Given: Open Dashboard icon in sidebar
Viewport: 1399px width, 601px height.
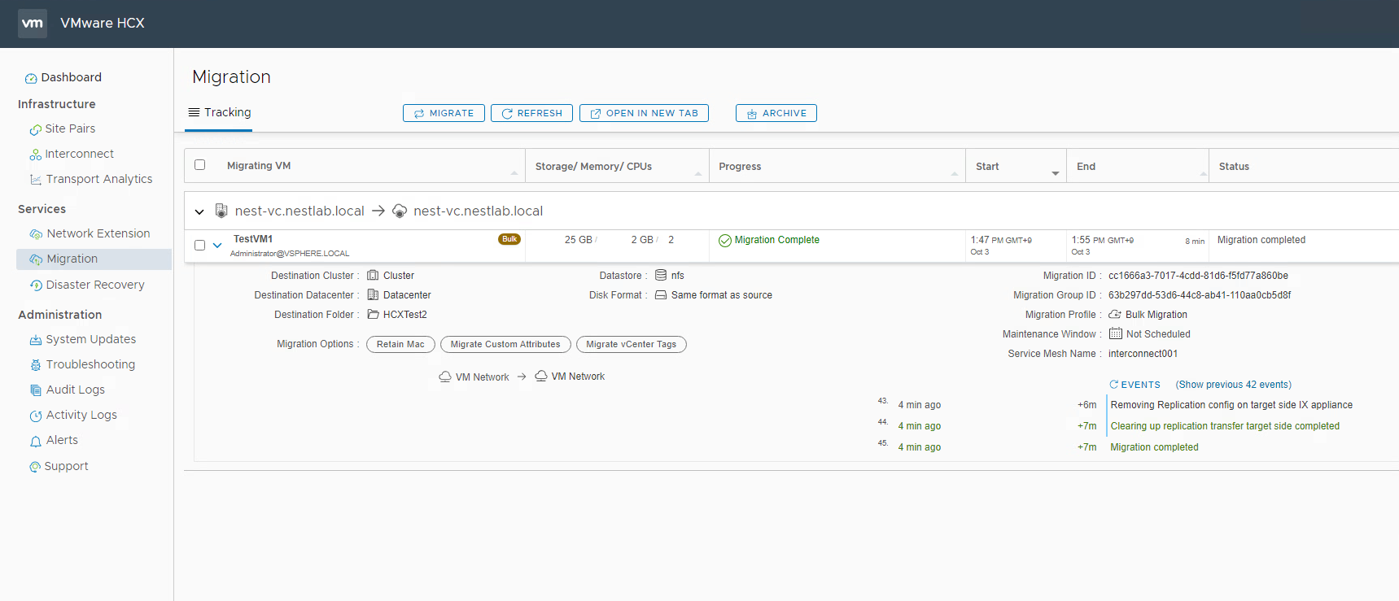Looking at the screenshot, I should 31,78.
